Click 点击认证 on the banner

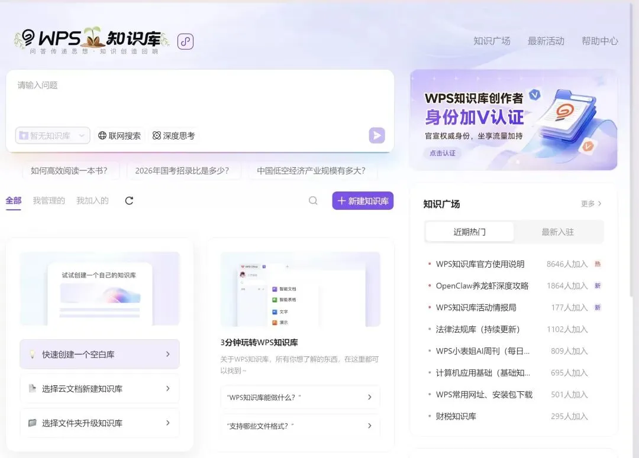tap(442, 153)
